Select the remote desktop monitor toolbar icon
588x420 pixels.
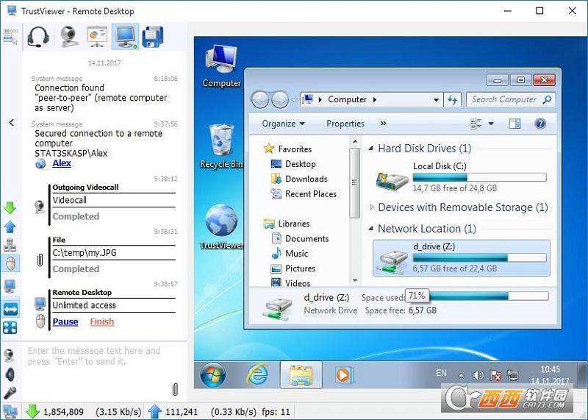click(125, 36)
